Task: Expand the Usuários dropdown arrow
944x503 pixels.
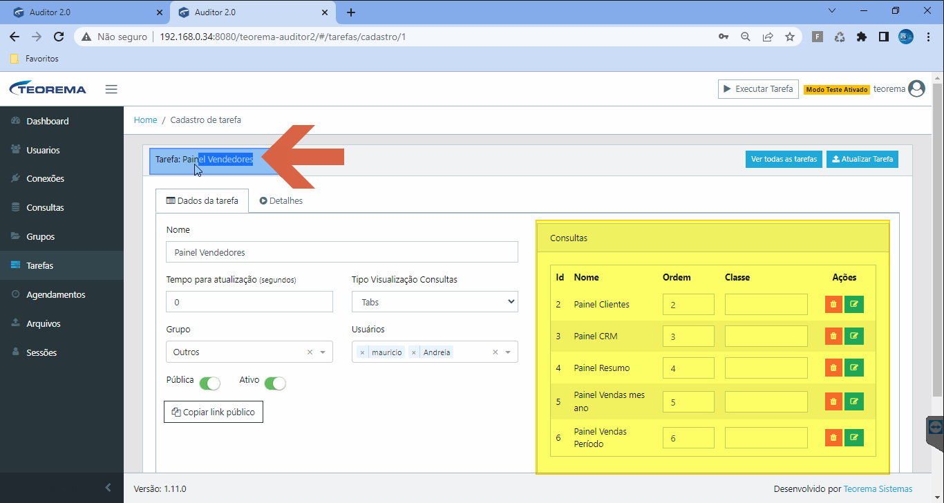Action: [508, 352]
